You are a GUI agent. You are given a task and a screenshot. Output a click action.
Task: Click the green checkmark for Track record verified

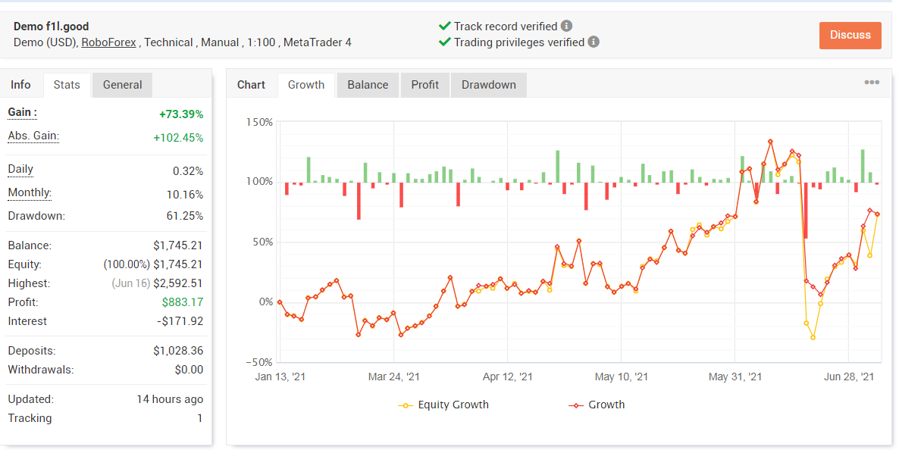(x=444, y=26)
